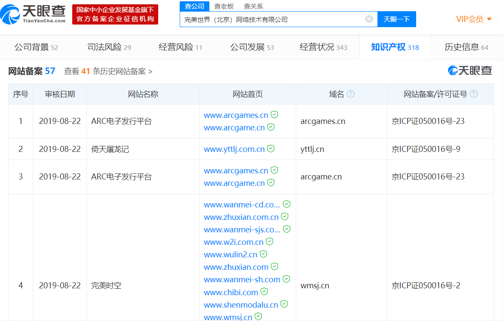Click the shield icon beside www.zhuxian.com.cn
503x321 pixels.
(x=285, y=217)
